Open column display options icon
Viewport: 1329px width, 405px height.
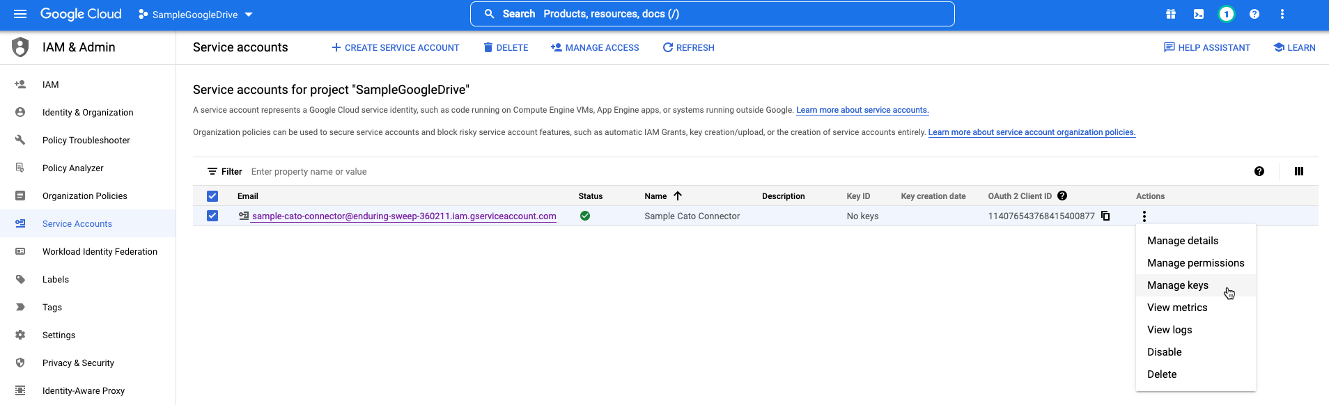tap(1299, 171)
